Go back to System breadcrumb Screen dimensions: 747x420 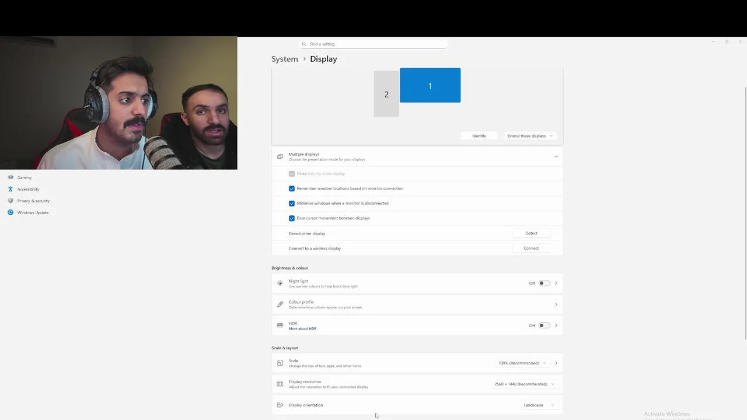click(x=285, y=59)
